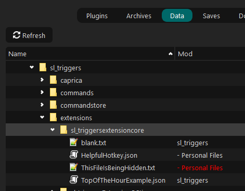Click sl_triggers mod cell for TopOfTheHourExample.json
Screen dimensions: 245x191
point(192,181)
